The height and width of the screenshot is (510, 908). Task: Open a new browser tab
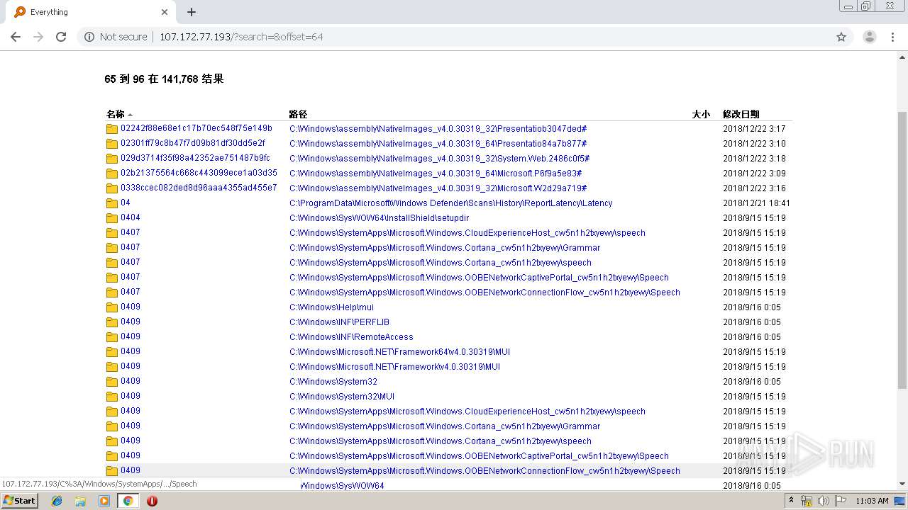tap(192, 12)
